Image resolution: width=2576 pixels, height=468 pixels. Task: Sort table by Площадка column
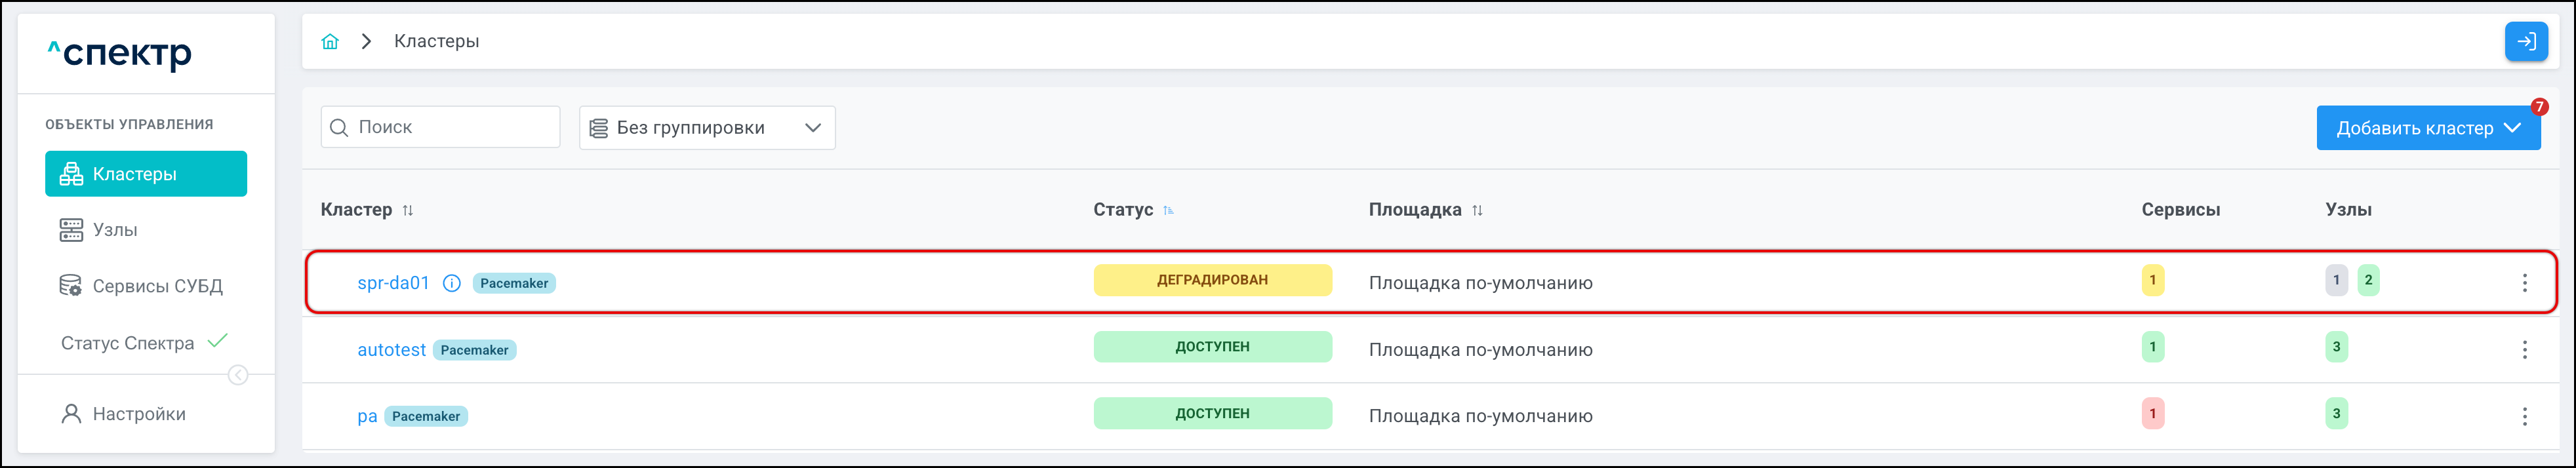coord(1477,210)
